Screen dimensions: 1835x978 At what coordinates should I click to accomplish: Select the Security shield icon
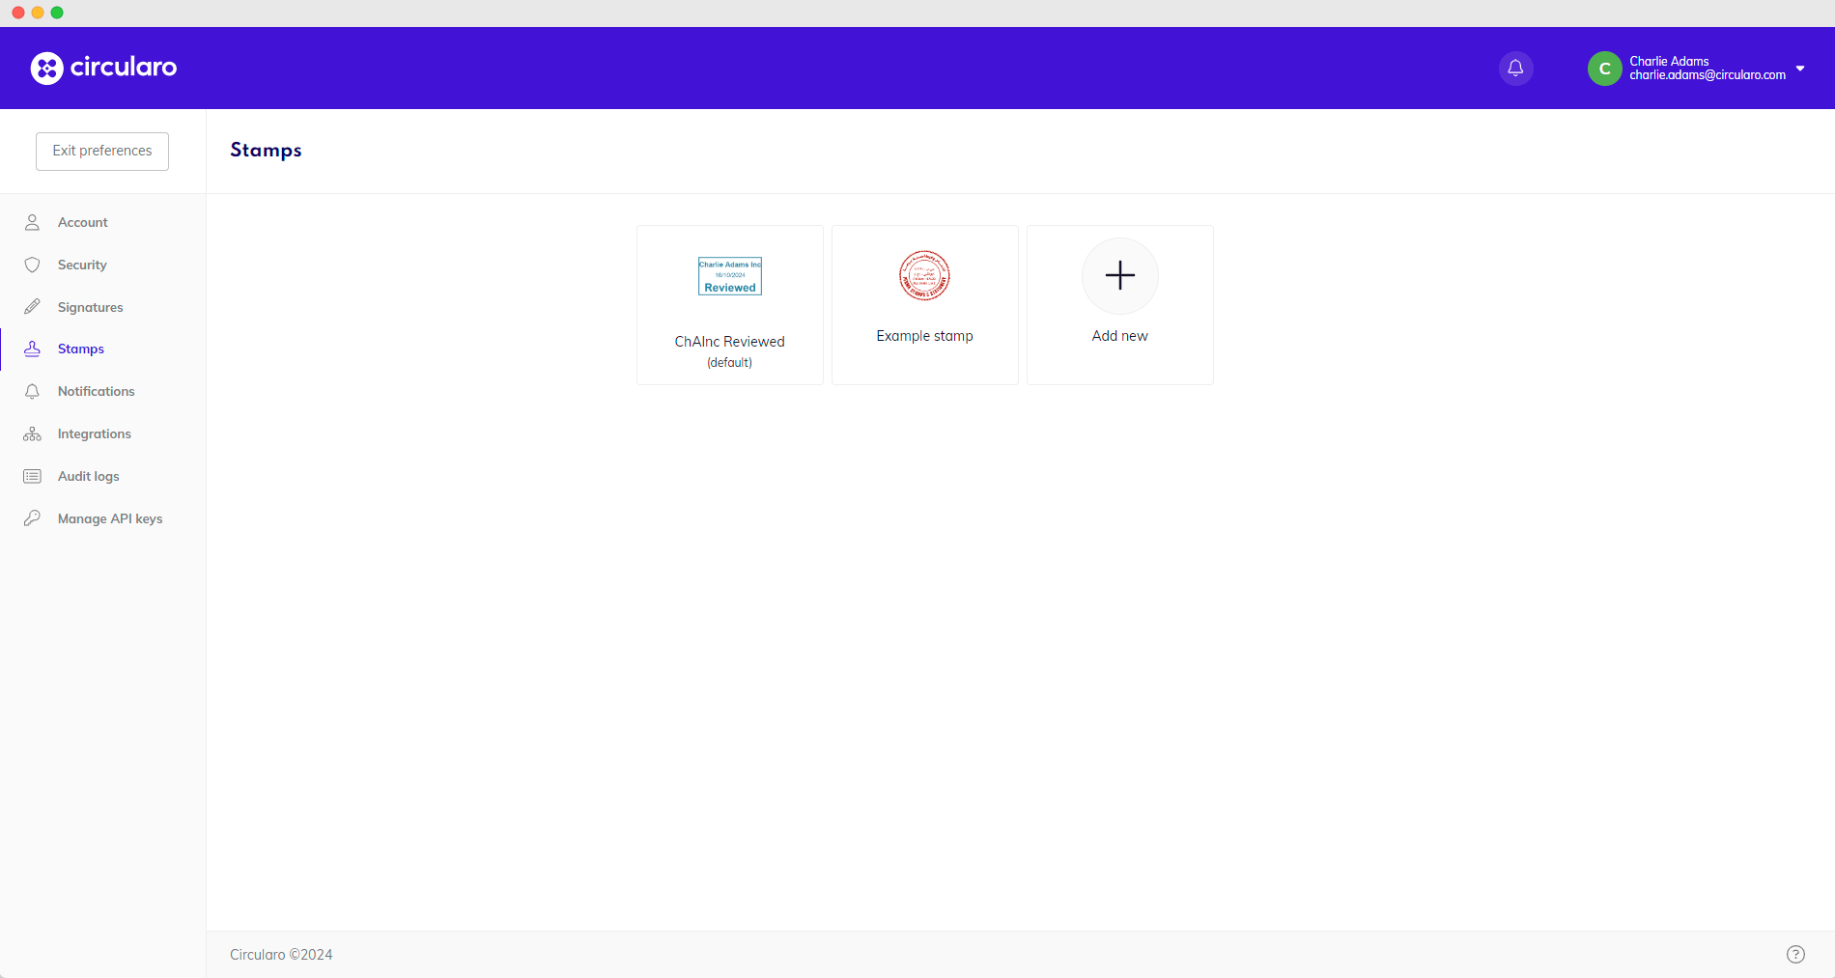(33, 265)
